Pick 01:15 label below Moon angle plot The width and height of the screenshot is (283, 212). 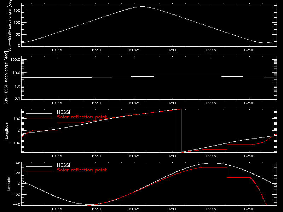[x=57, y=103]
